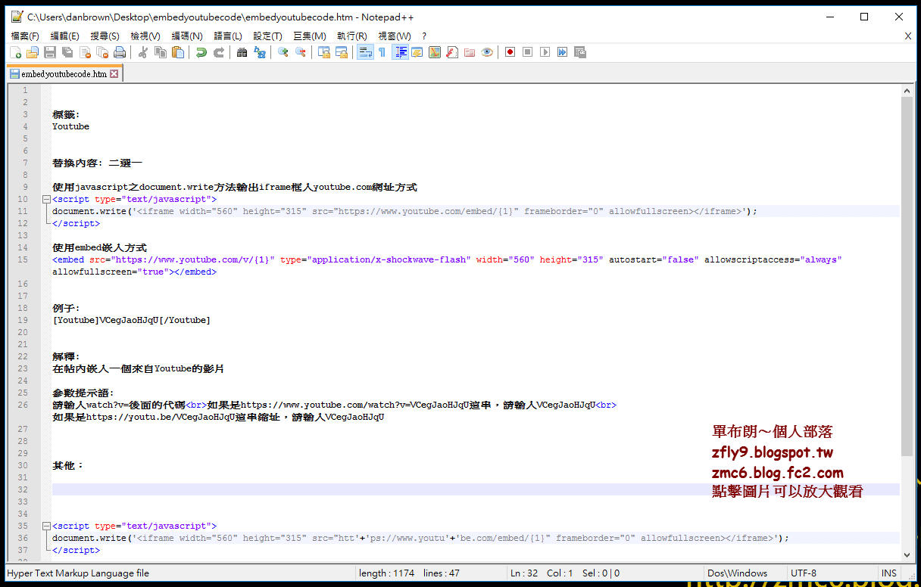Image resolution: width=921 pixels, height=587 pixels.
Task: Save the current file with the floppy icon
Action: click(50, 52)
